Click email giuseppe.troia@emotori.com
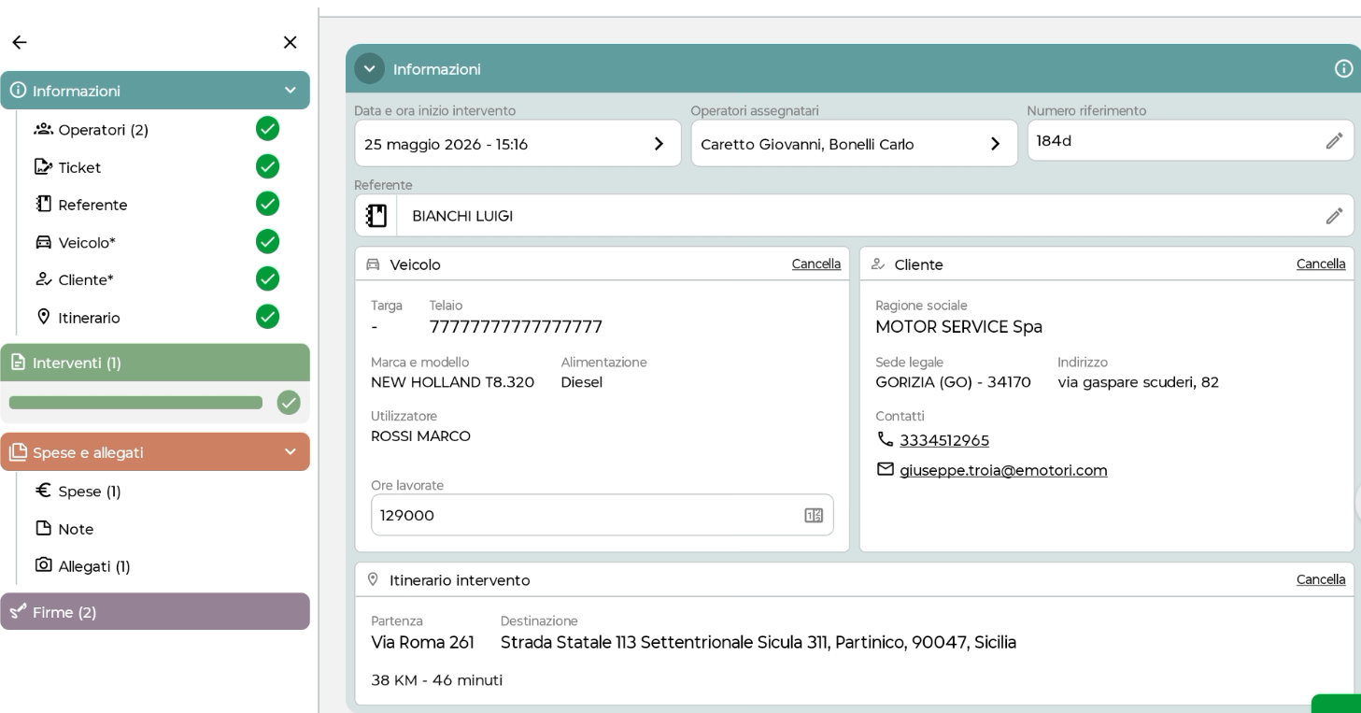Screen dimensions: 1361x713 coord(1003,470)
